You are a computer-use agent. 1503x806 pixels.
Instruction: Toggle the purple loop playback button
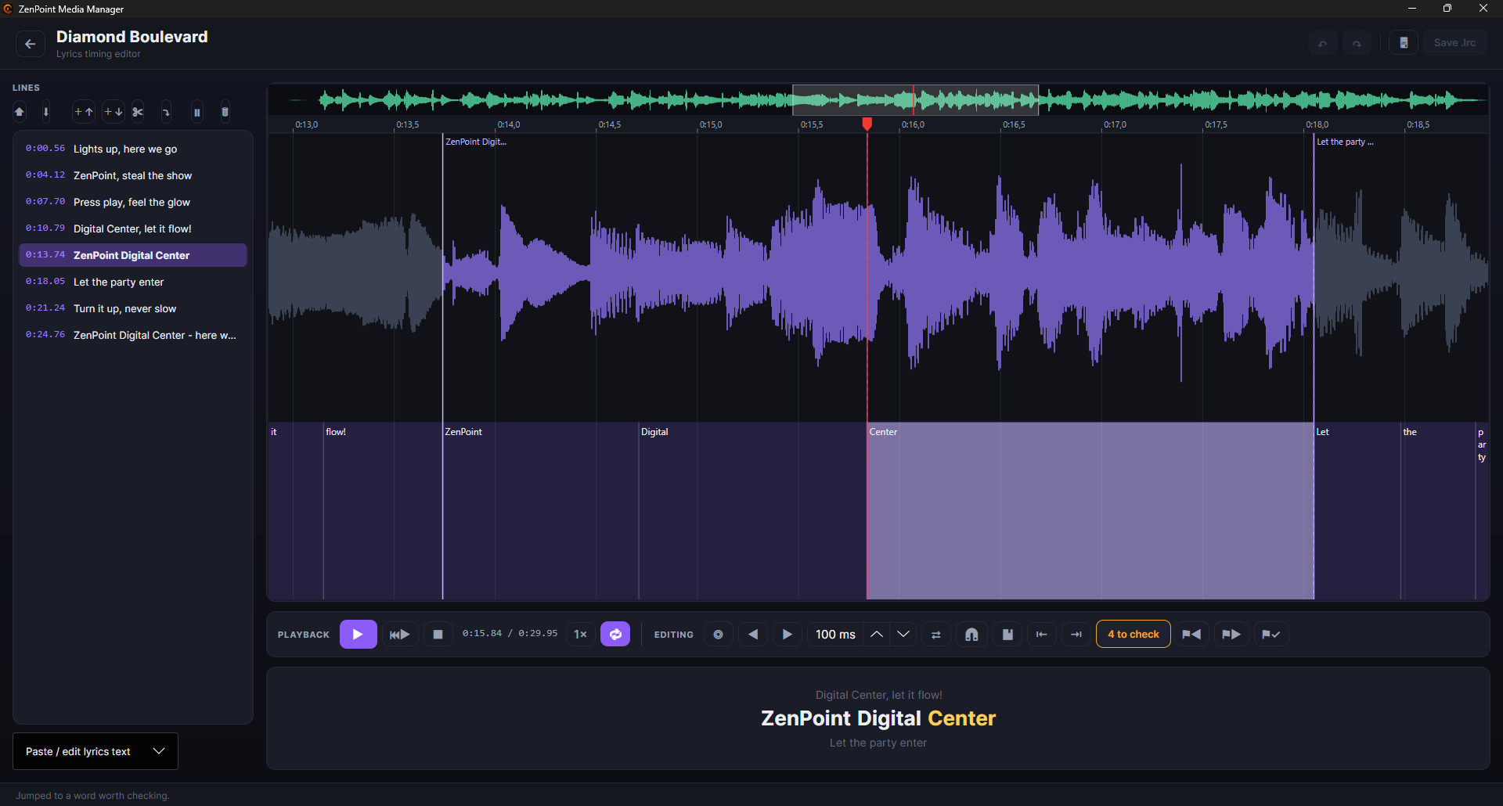click(615, 634)
